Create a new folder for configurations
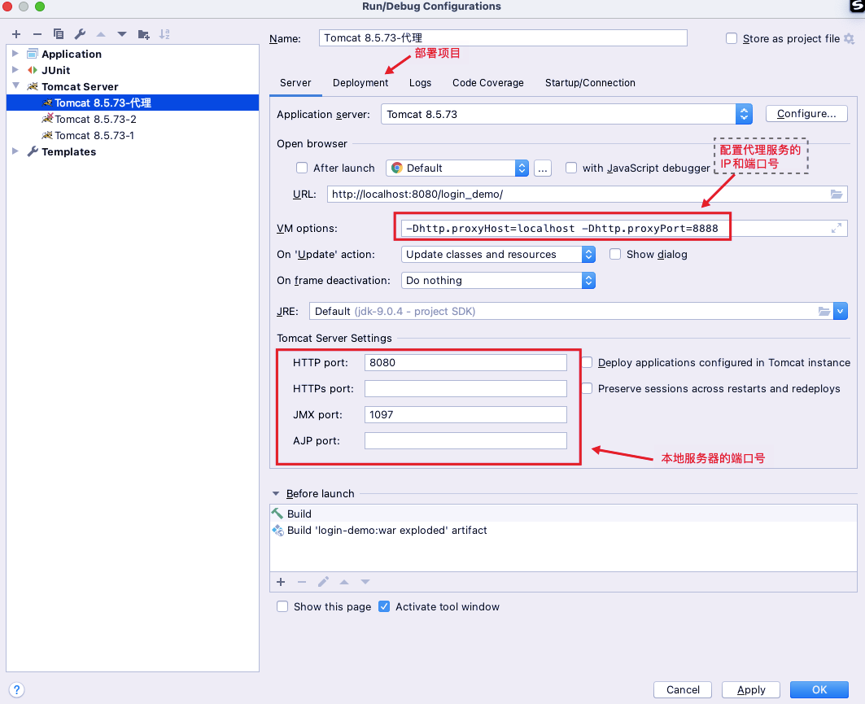 pos(143,34)
